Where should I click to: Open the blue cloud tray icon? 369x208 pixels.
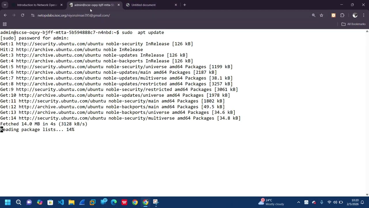tap(306, 202)
